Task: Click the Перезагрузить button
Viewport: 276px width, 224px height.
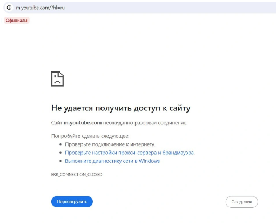Action: click(72, 202)
